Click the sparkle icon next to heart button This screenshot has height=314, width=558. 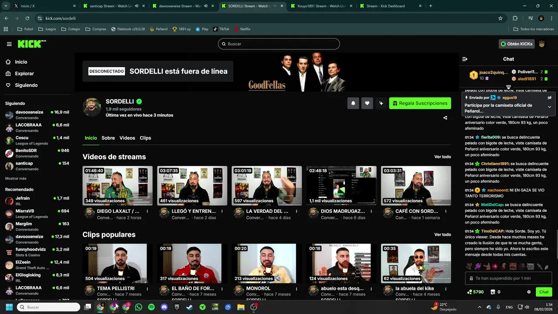pos(381,103)
